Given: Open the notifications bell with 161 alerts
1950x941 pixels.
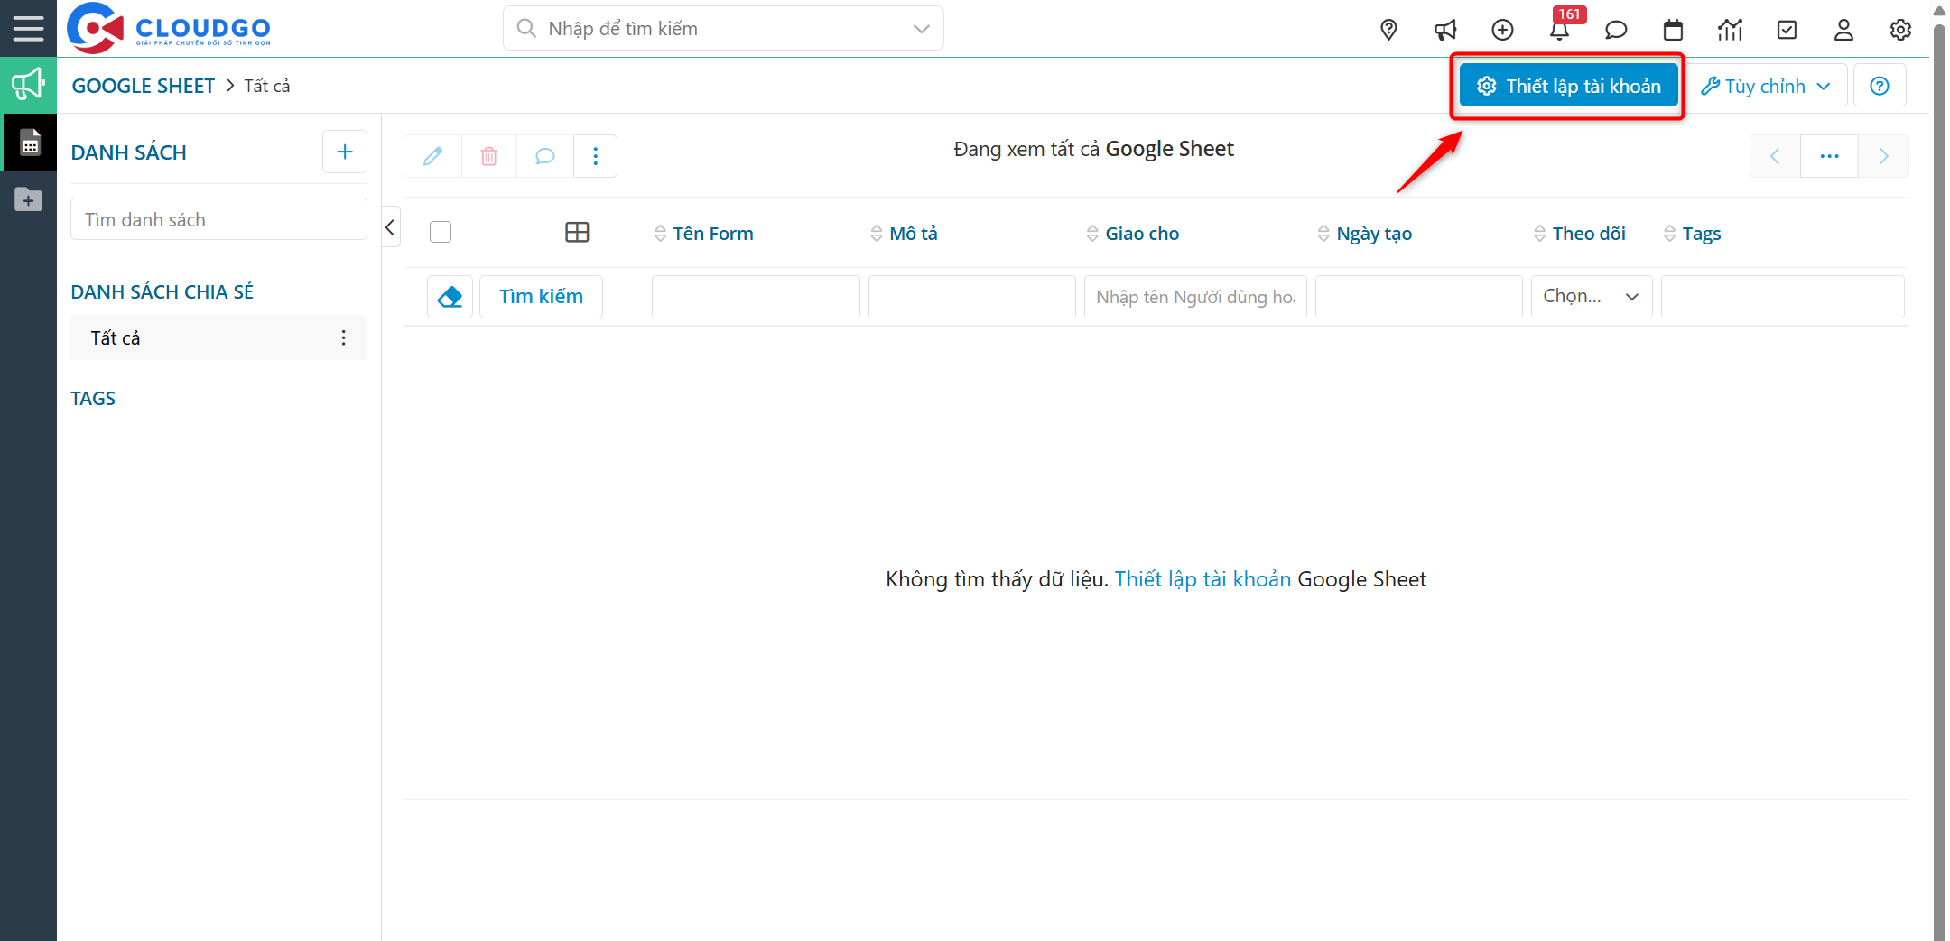Looking at the screenshot, I should click(x=1559, y=30).
